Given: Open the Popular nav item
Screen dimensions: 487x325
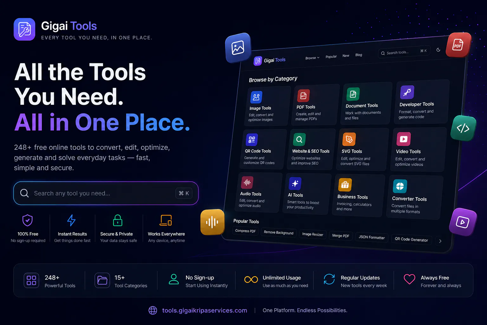Looking at the screenshot, I should coord(331,56).
